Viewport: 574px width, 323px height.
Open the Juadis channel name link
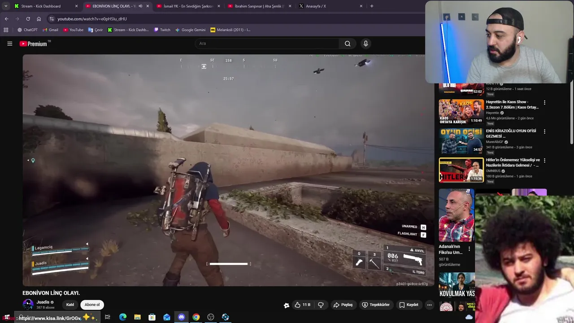[43, 302]
